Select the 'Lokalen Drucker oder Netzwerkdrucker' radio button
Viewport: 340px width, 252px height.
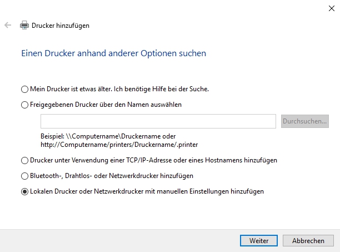click(x=24, y=192)
